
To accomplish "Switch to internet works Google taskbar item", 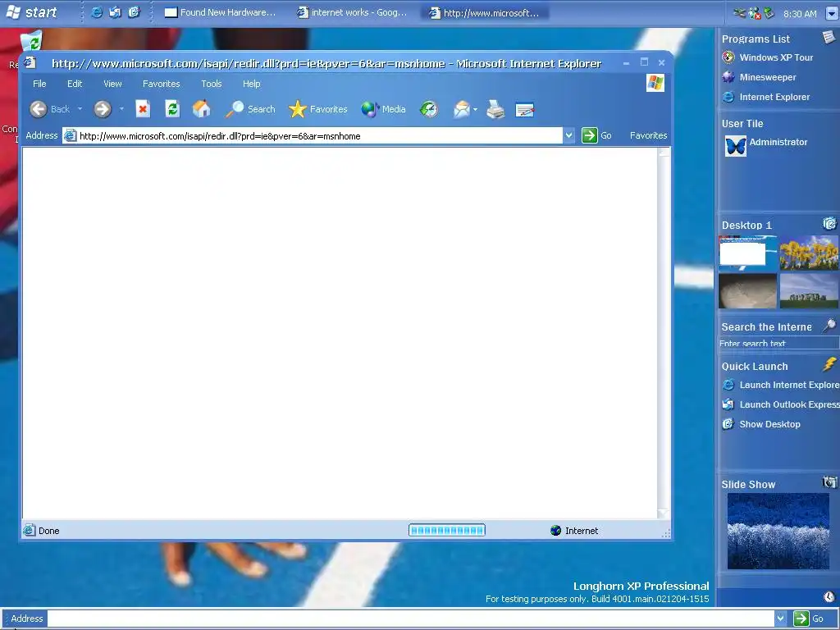I will tap(353, 12).
